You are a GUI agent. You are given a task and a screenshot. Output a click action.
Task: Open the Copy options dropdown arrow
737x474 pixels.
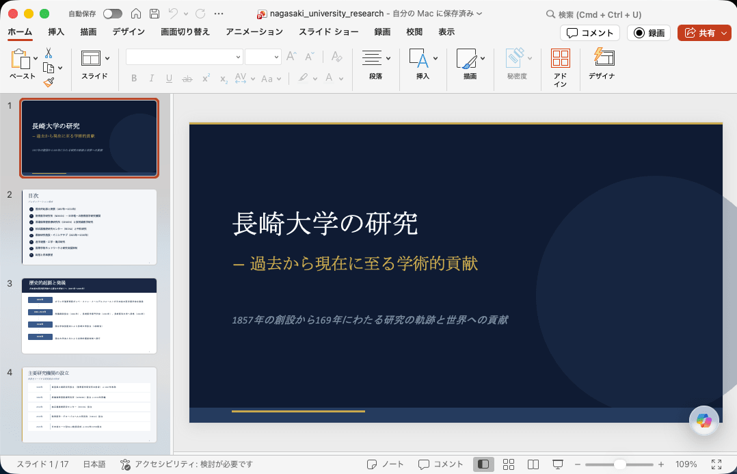[x=60, y=68]
